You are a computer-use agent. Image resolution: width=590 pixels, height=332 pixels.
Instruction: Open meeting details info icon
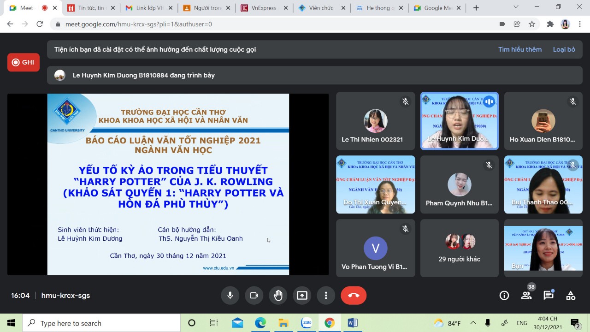504,296
